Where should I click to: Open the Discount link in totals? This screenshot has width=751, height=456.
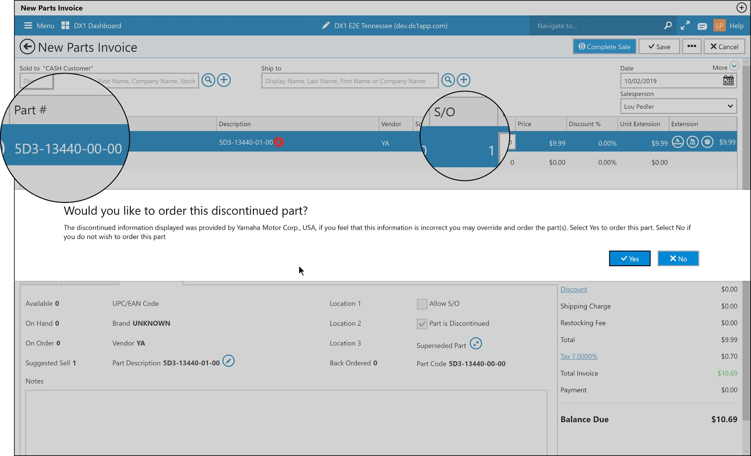pos(574,289)
